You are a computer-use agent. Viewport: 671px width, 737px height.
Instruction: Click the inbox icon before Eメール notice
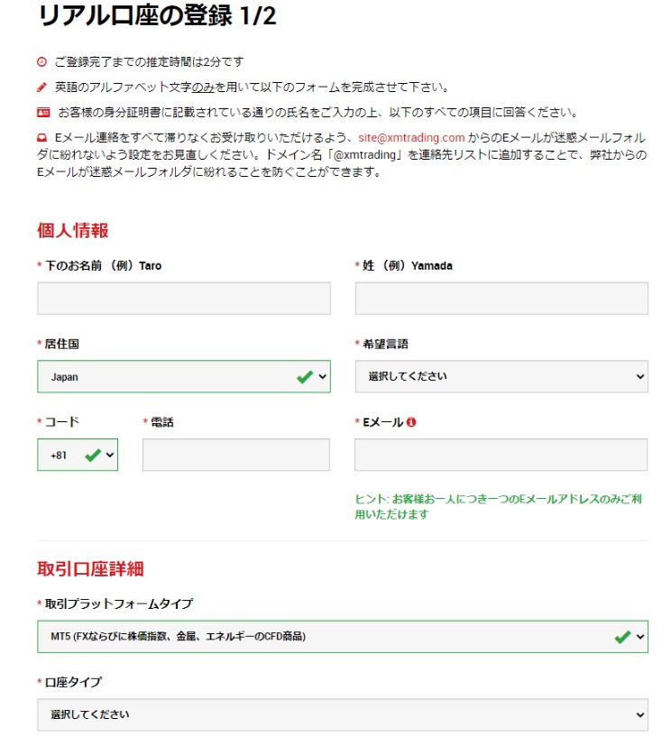pyautogui.click(x=41, y=138)
